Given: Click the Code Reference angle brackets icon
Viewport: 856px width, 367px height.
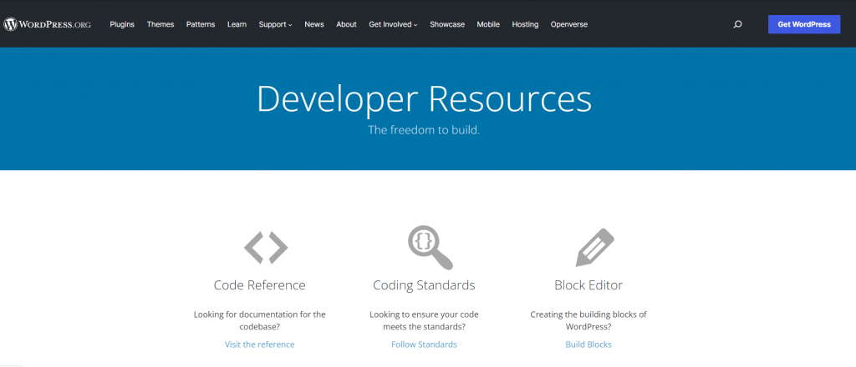Looking at the screenshot, I should click(266, 247).
